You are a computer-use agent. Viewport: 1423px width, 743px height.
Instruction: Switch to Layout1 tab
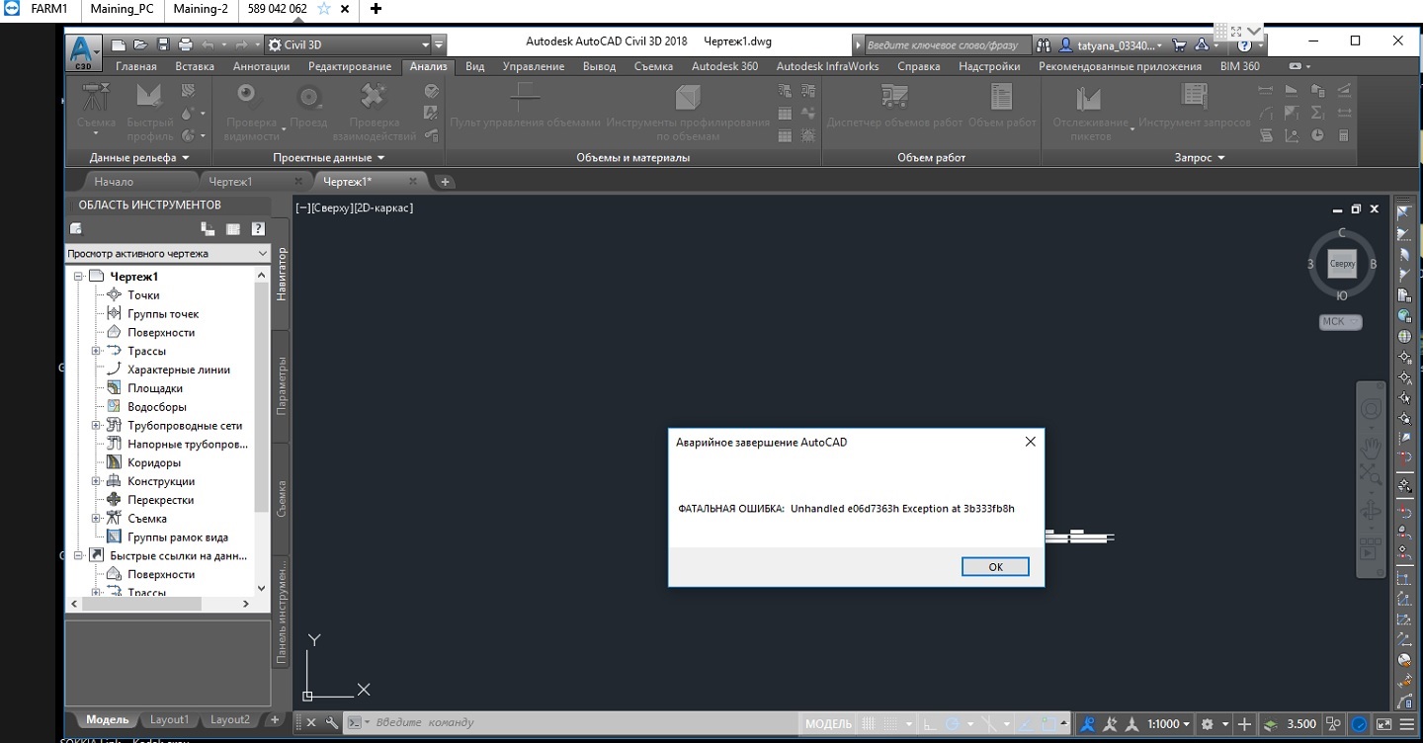click(169, 720)
